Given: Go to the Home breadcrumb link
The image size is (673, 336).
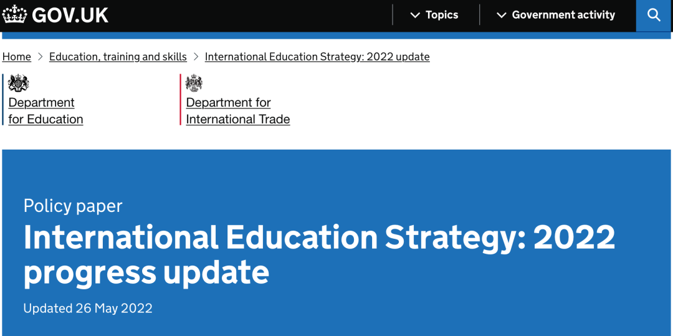Looking at the screenshot, I should 17,57.
